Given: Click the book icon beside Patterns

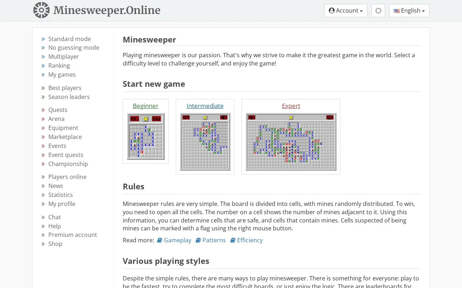Looking at the screenshot, I should click(x=198, y=240).
